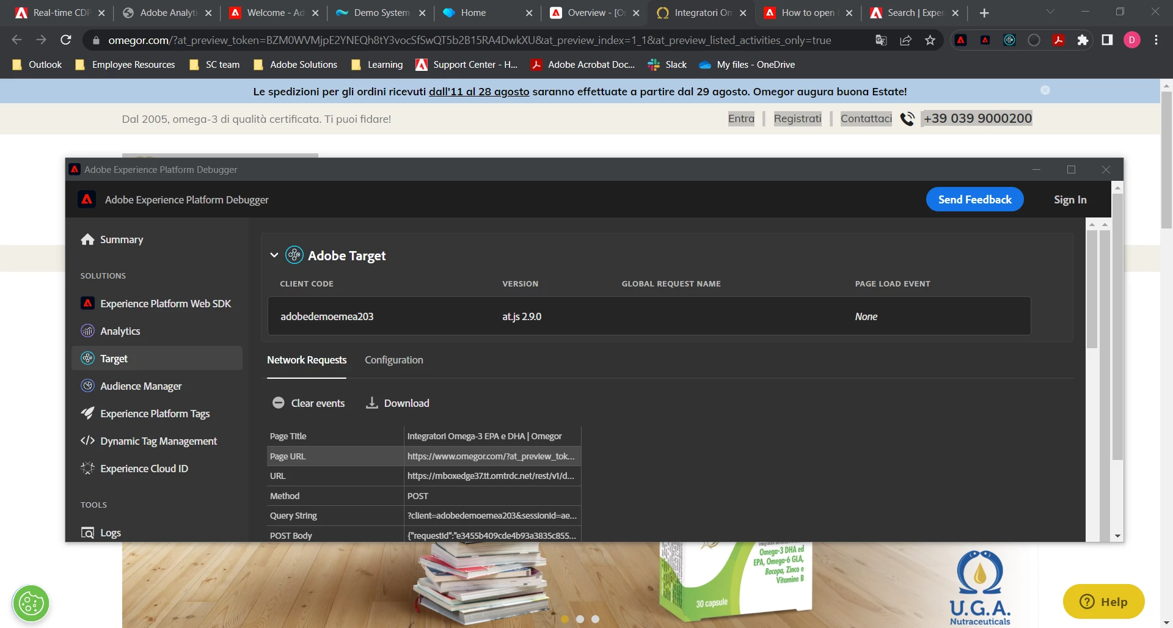
Task: Select Target in debugger sidebar
Action: point(157,359)
